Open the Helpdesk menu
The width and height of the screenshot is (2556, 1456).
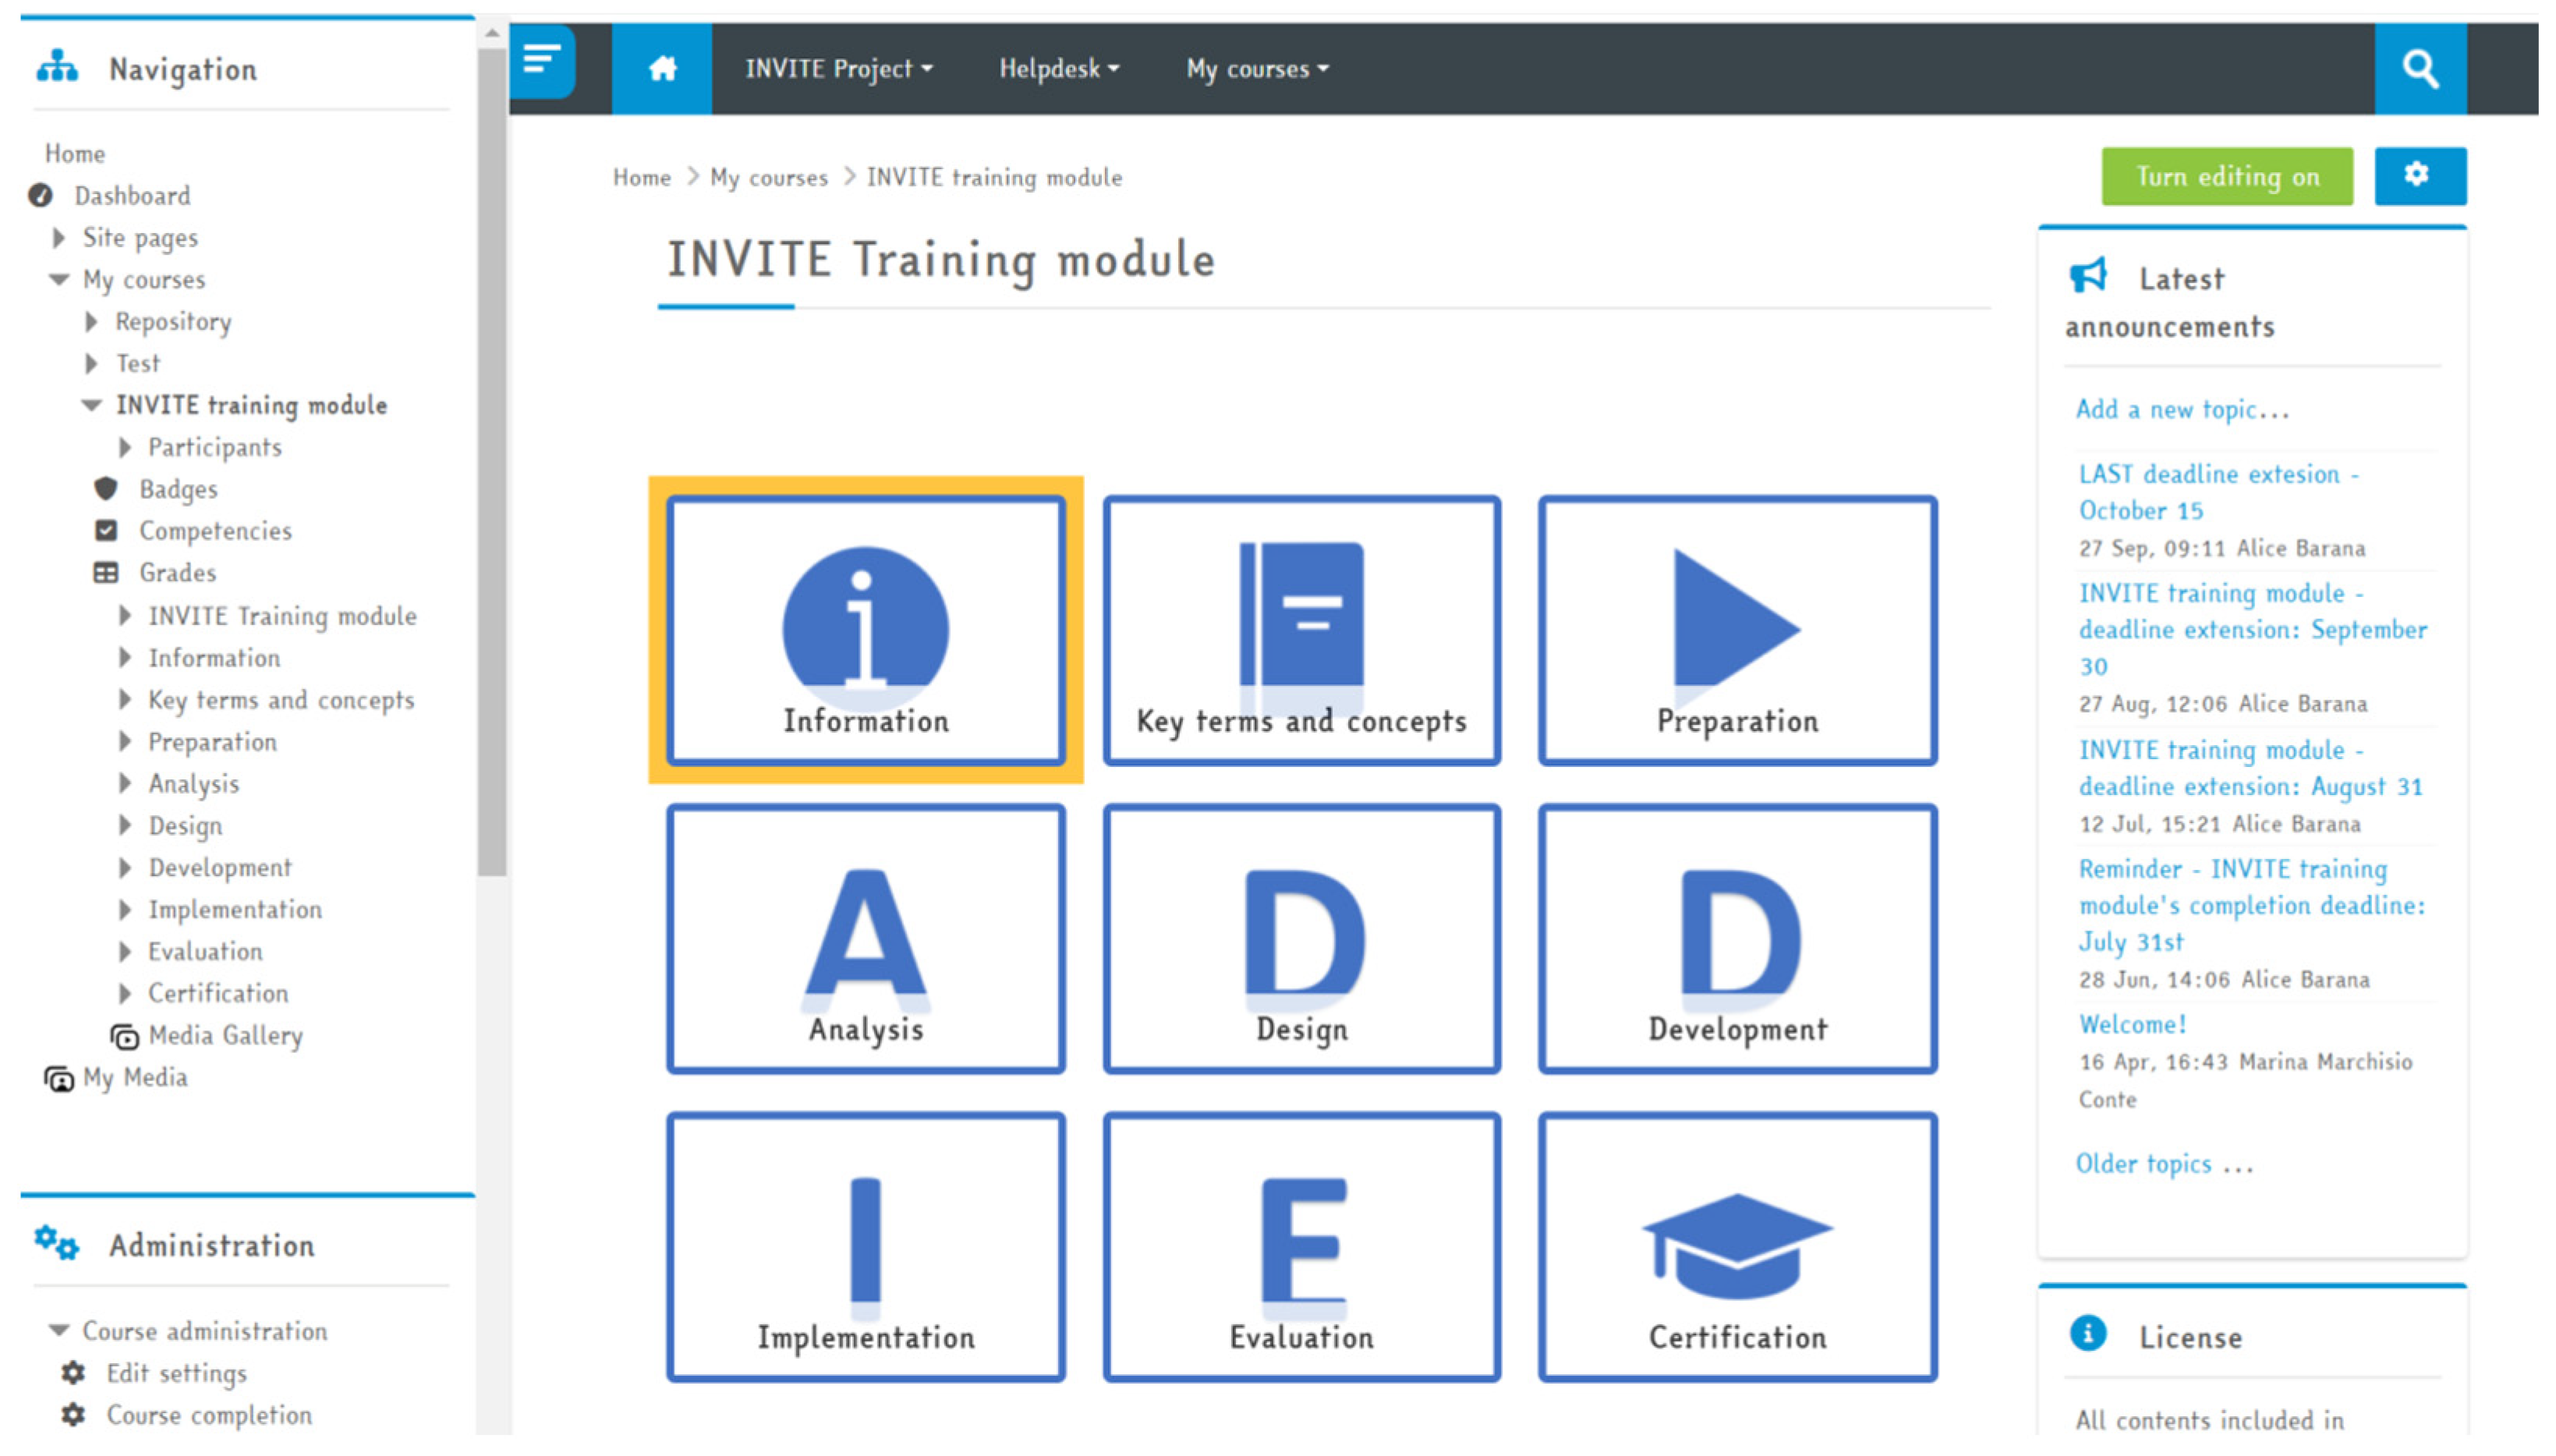coord(1058,68)
